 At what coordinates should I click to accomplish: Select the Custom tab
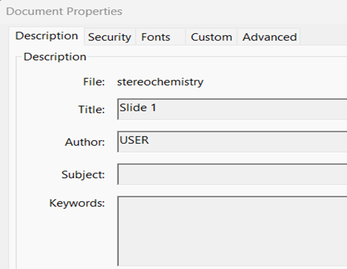[211, 37]
